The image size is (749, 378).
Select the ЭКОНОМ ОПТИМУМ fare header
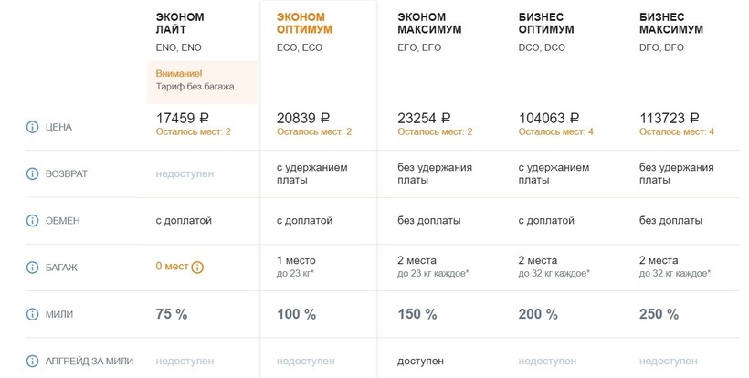(x=304, y=23)
